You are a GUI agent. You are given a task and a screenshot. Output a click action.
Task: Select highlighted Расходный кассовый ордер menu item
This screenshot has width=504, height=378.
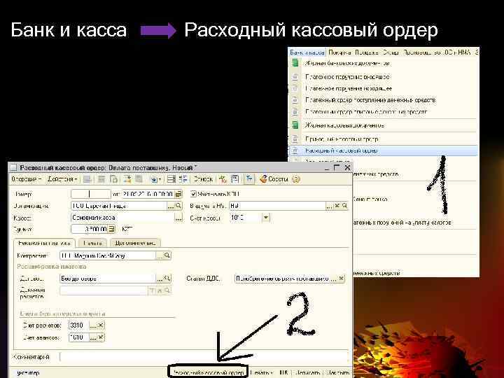point(382,150)
